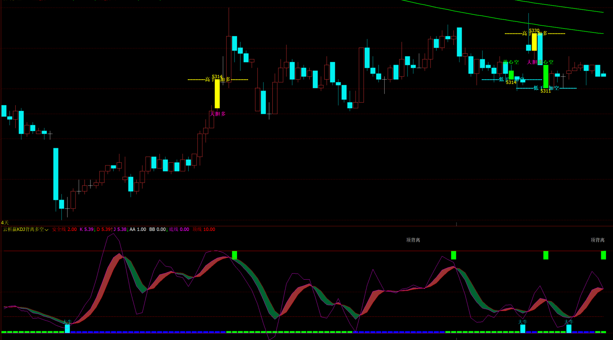Select the 底线 0.00 parameter label
Screen dimensions: 613x340
pos(179,229)
